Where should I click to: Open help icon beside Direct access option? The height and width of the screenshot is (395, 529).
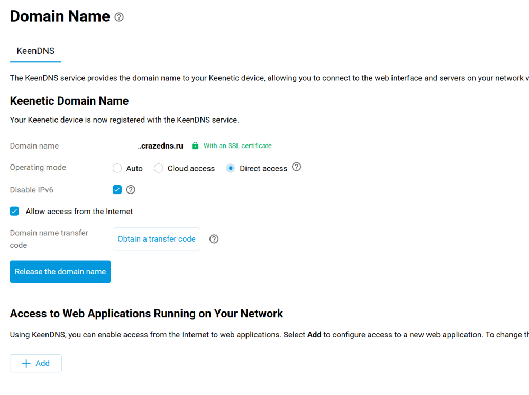click(296, 167)
